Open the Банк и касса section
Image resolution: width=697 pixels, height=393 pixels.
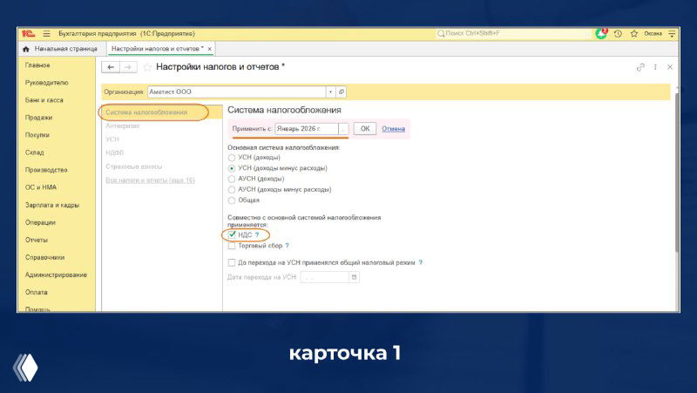[x=44, y=100]
